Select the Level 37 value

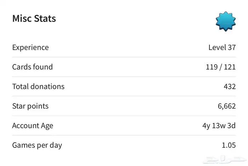(222, 47)
